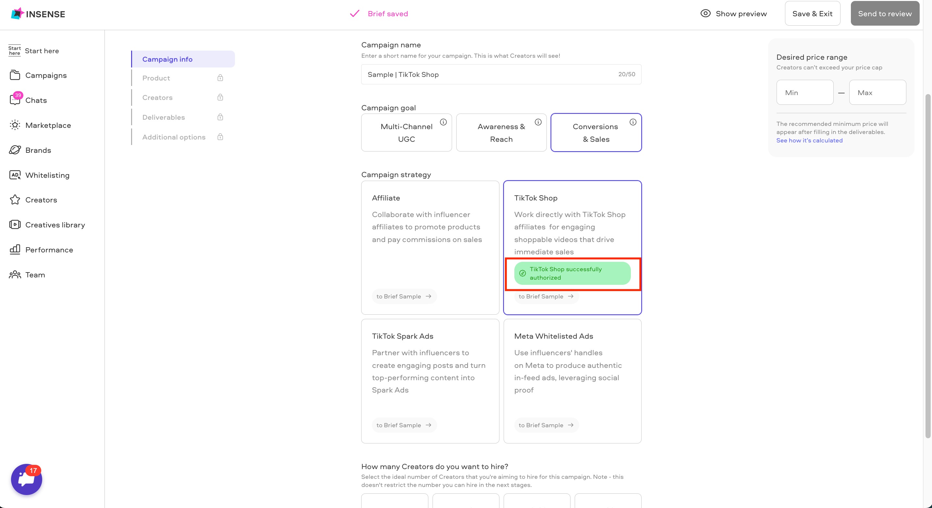Click the Brief saved checkmark icon
The height and width of the screenshot is (508, 932).
(355, 13)
